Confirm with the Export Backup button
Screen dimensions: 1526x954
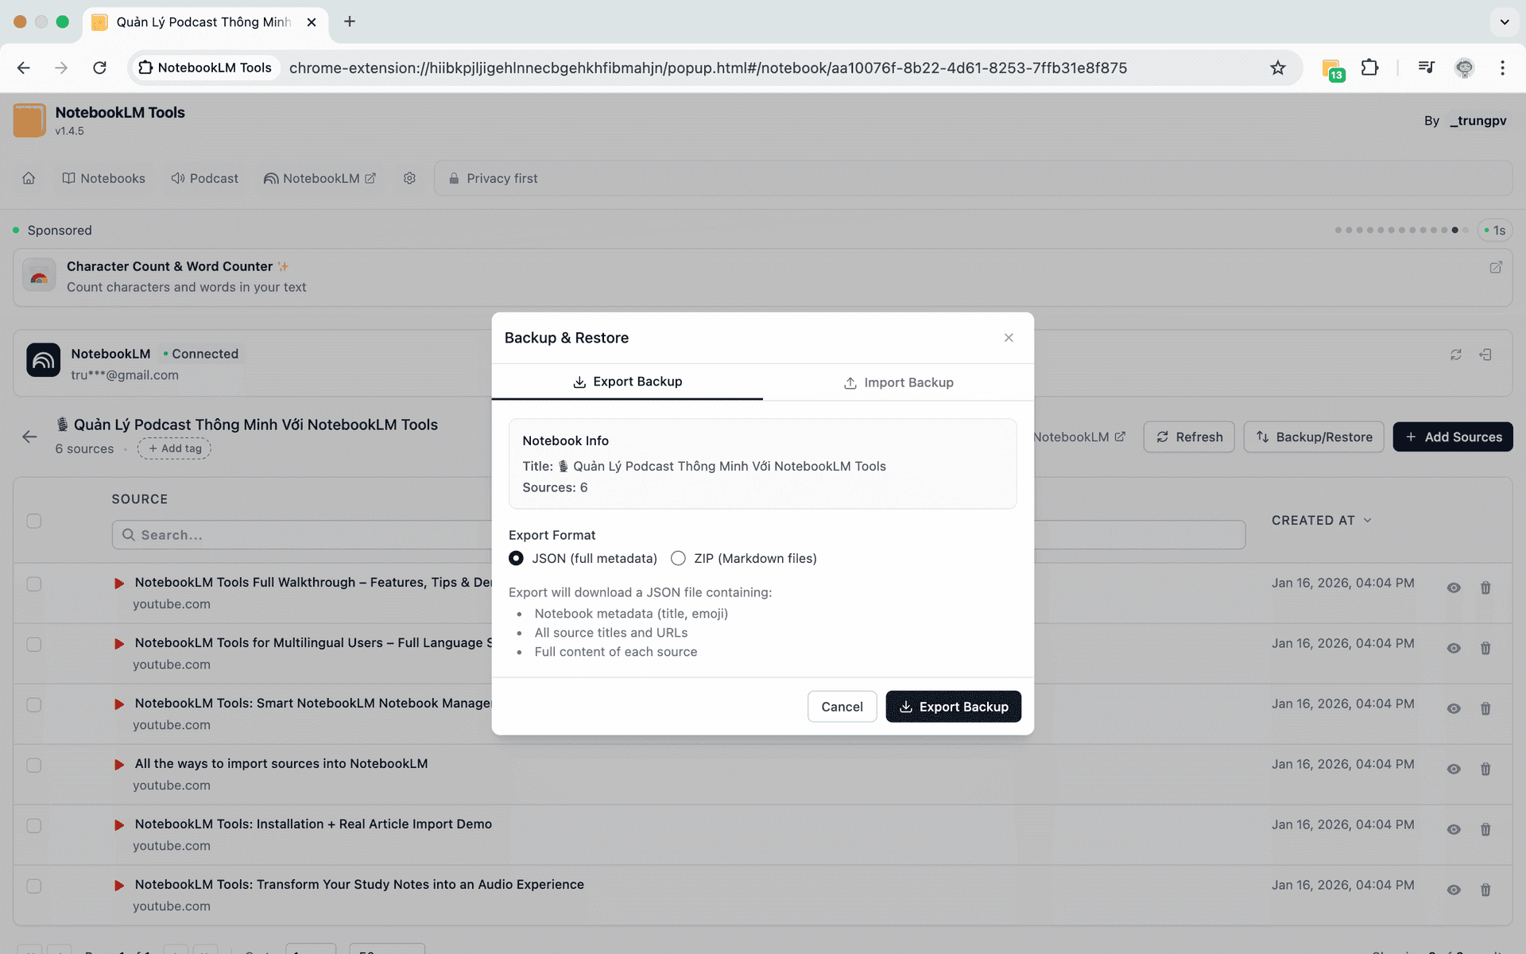click(953, 706)
